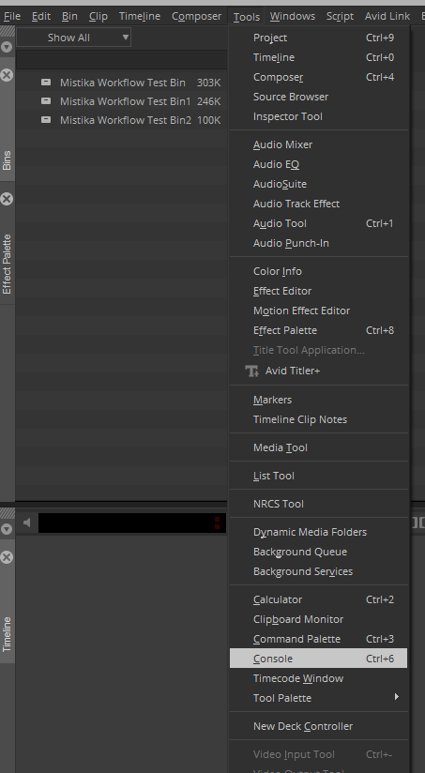
Task: Click bin icon beside Mistika Workflow Test Bin2
Action: point(46,120)
